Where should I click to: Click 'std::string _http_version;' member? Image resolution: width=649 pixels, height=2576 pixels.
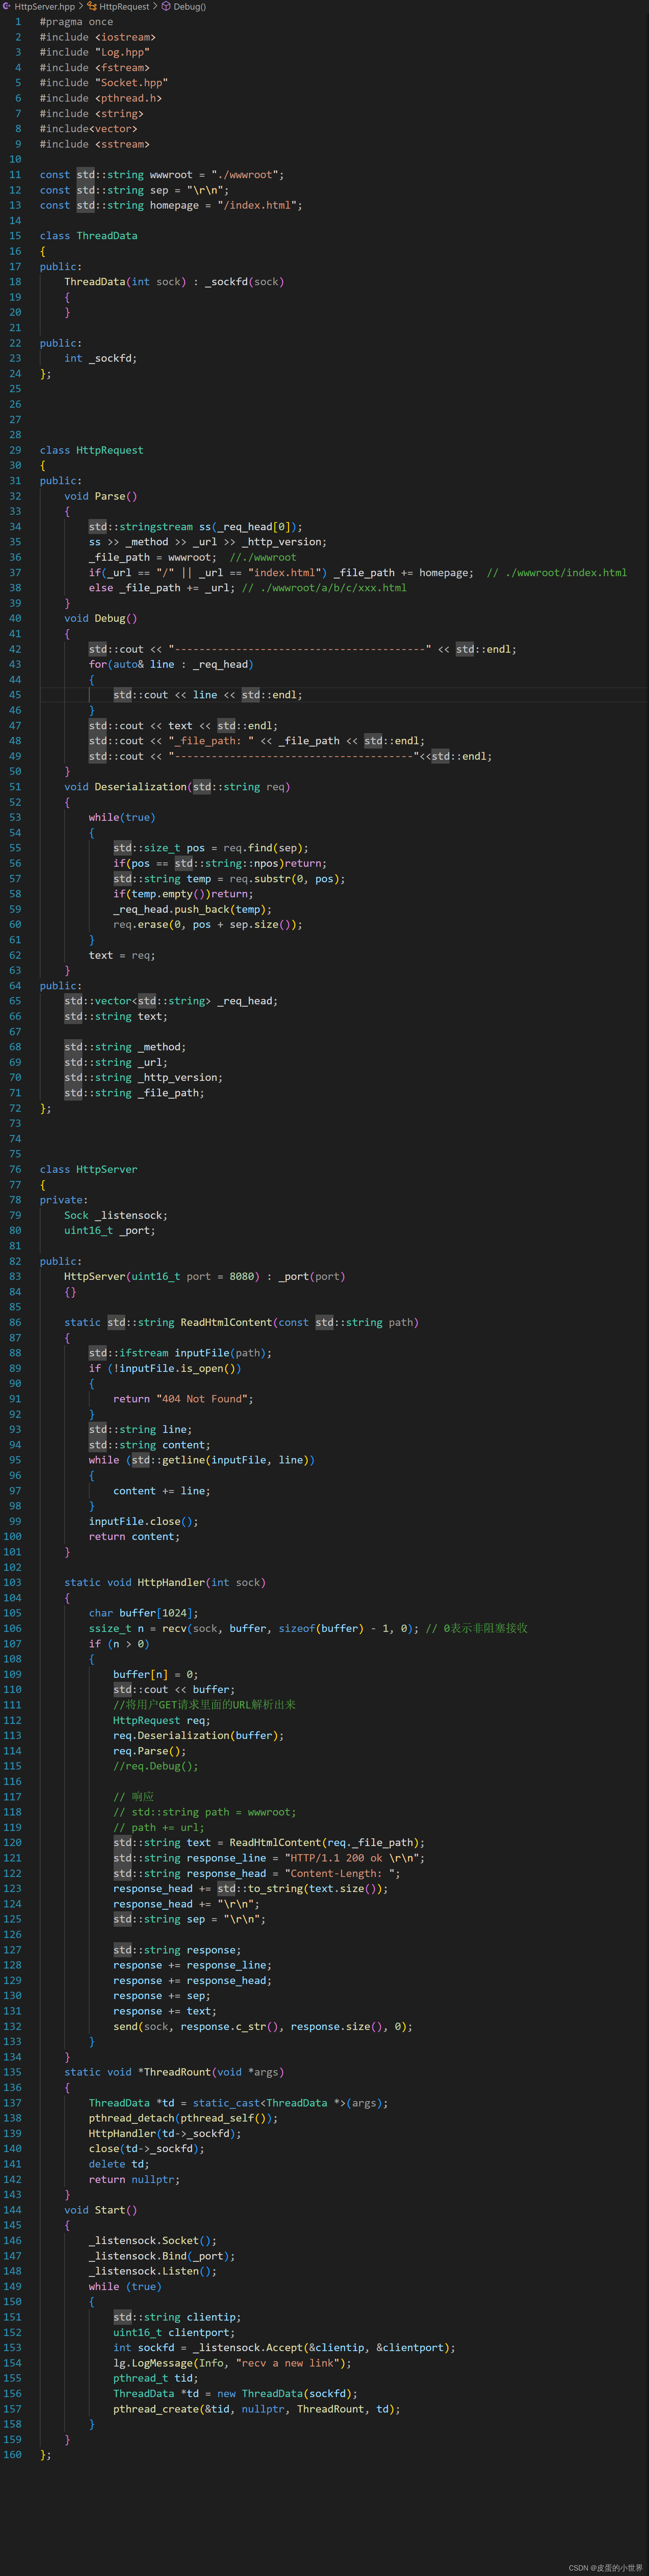pos(144,1078)
